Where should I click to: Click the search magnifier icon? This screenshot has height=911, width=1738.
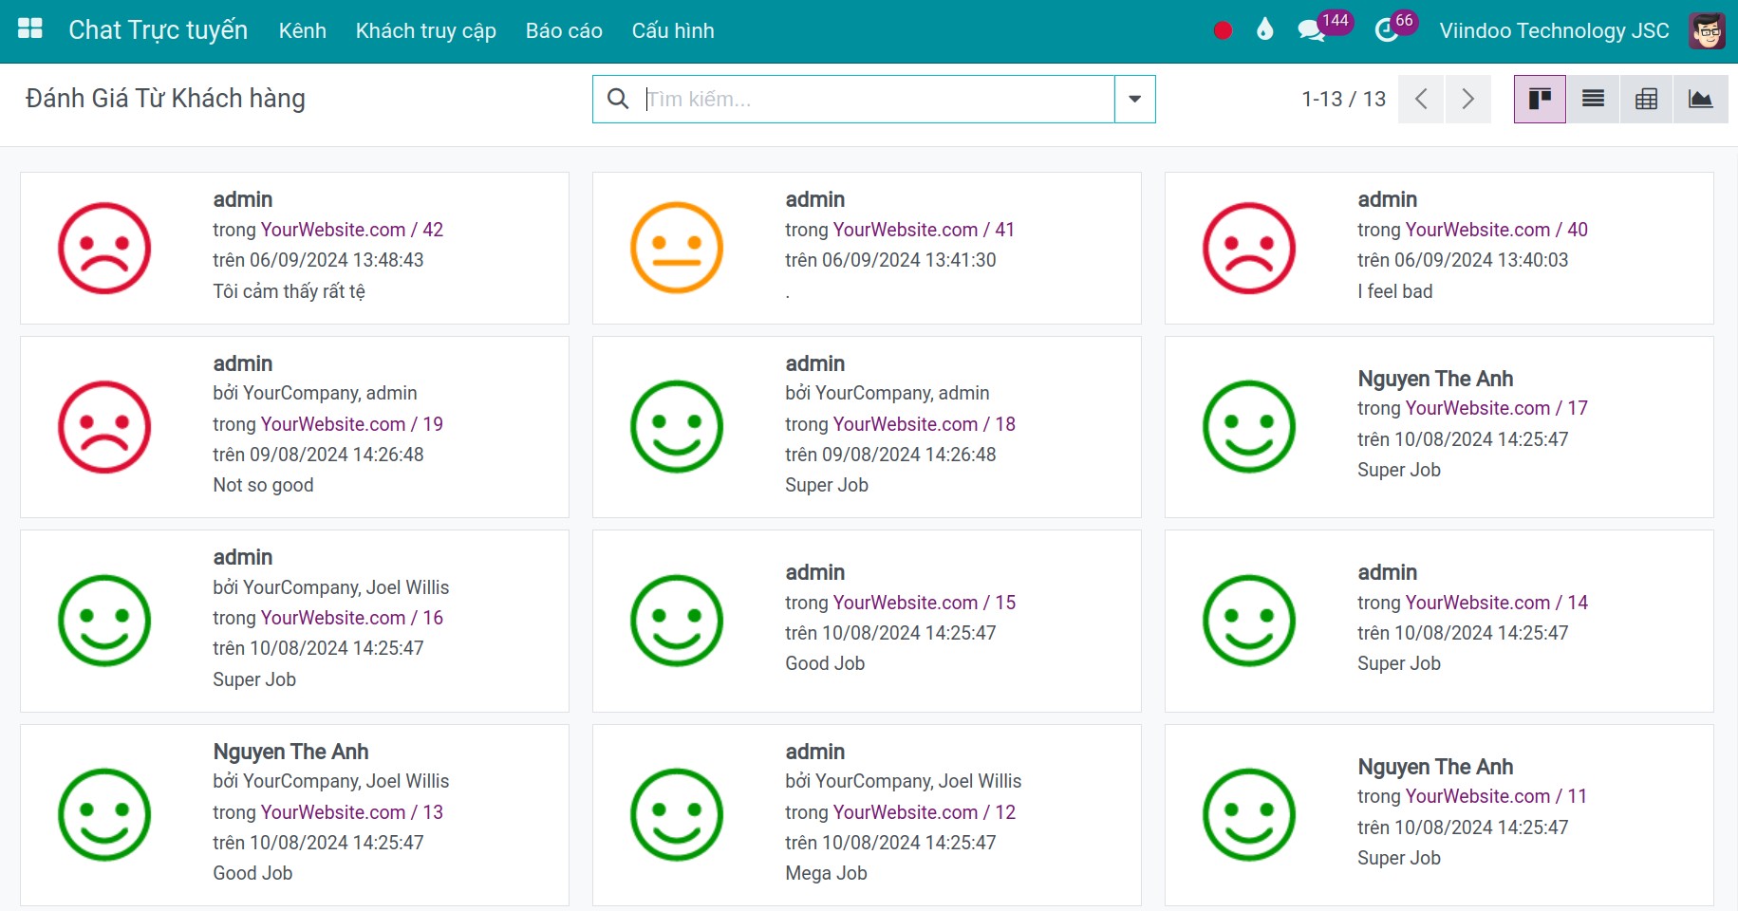(x=618, y=99)
